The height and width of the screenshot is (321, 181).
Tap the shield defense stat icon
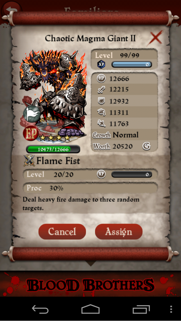(101, 101)
